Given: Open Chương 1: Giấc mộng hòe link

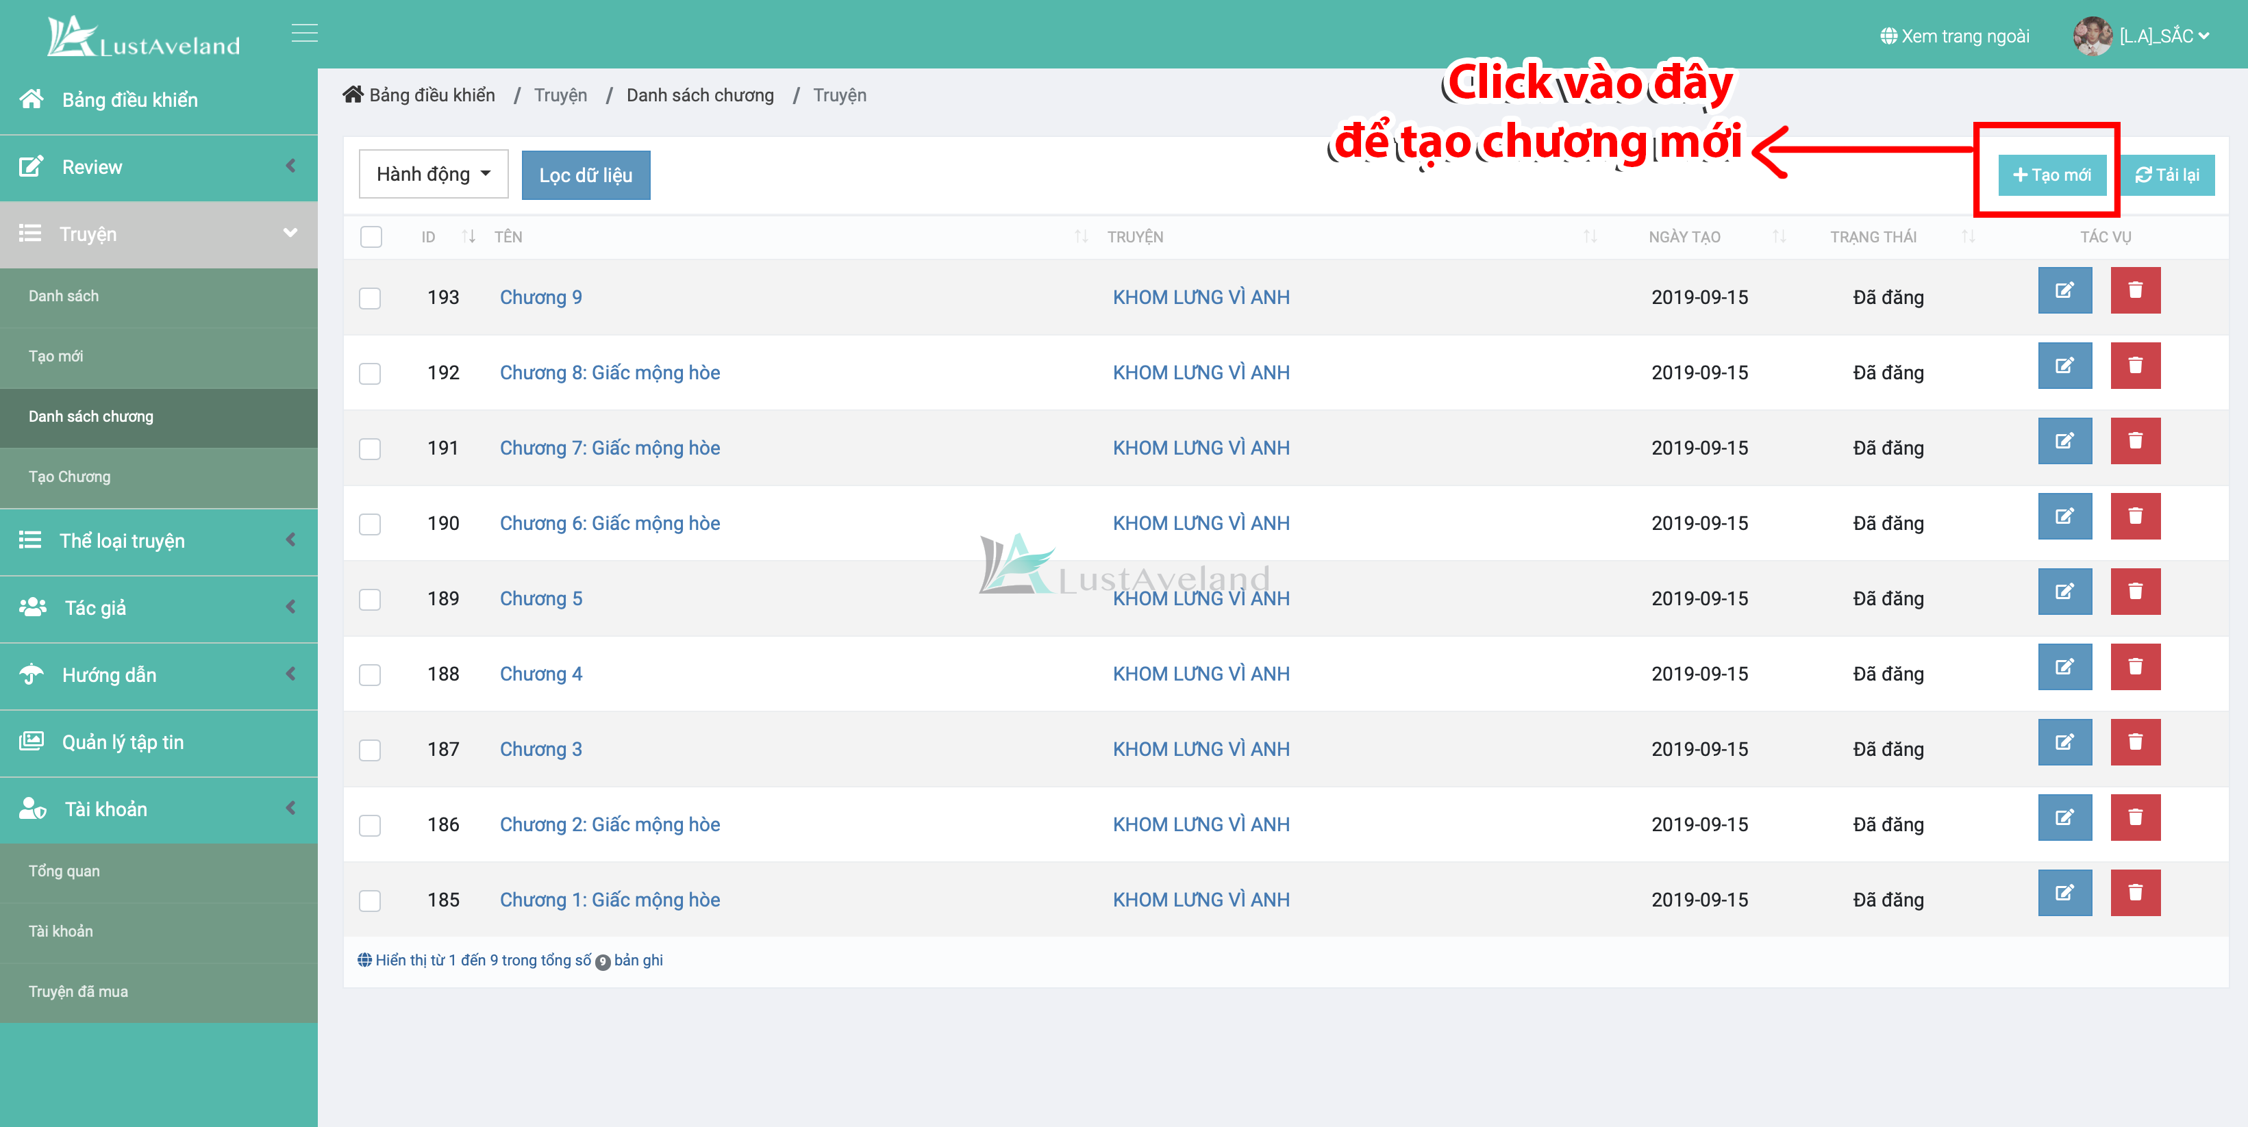Looking at the screenshot, I should click(x=609, y=899).
